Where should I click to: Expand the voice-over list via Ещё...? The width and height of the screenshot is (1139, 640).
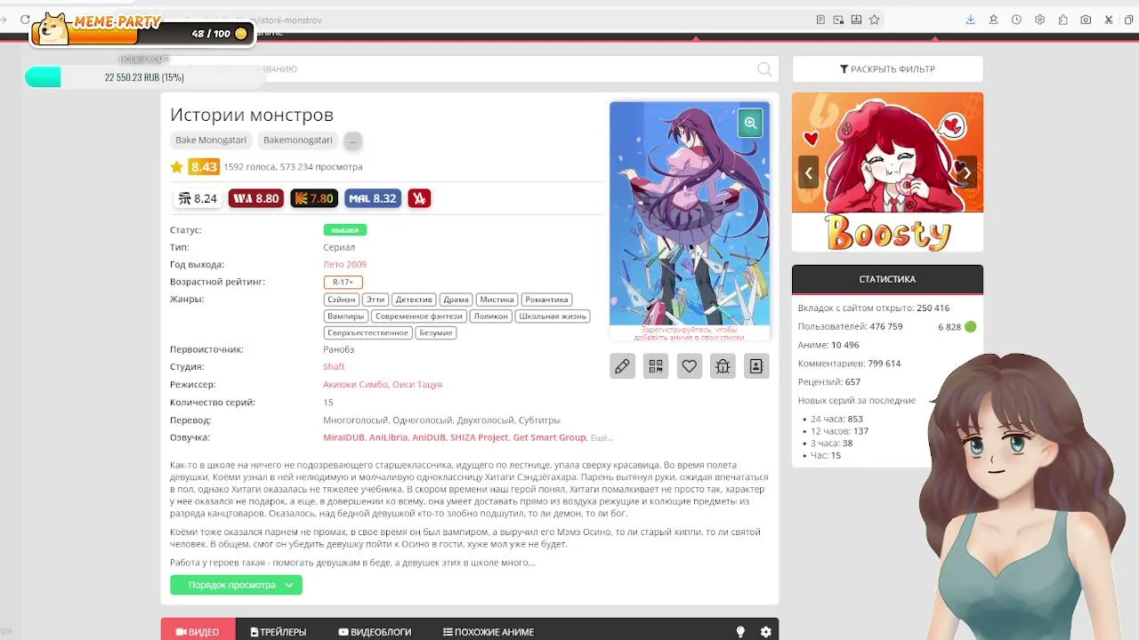click(x=602, y=437)
